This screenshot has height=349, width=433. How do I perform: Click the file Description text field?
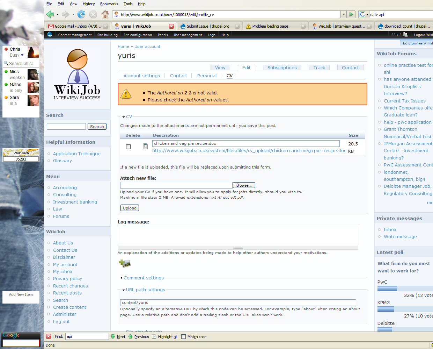[x=246, y=143]
